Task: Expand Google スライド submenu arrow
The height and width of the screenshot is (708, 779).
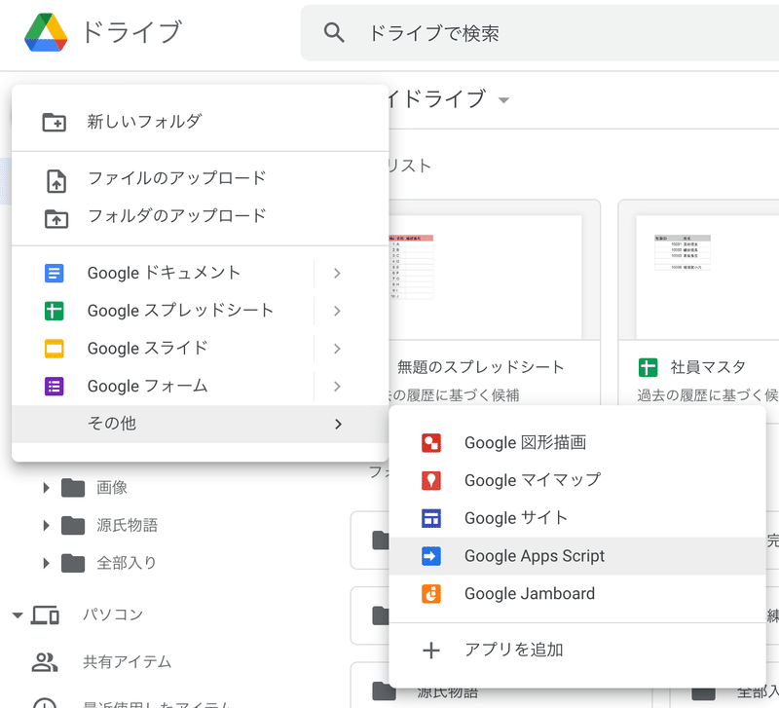Action: pos(337,349)
